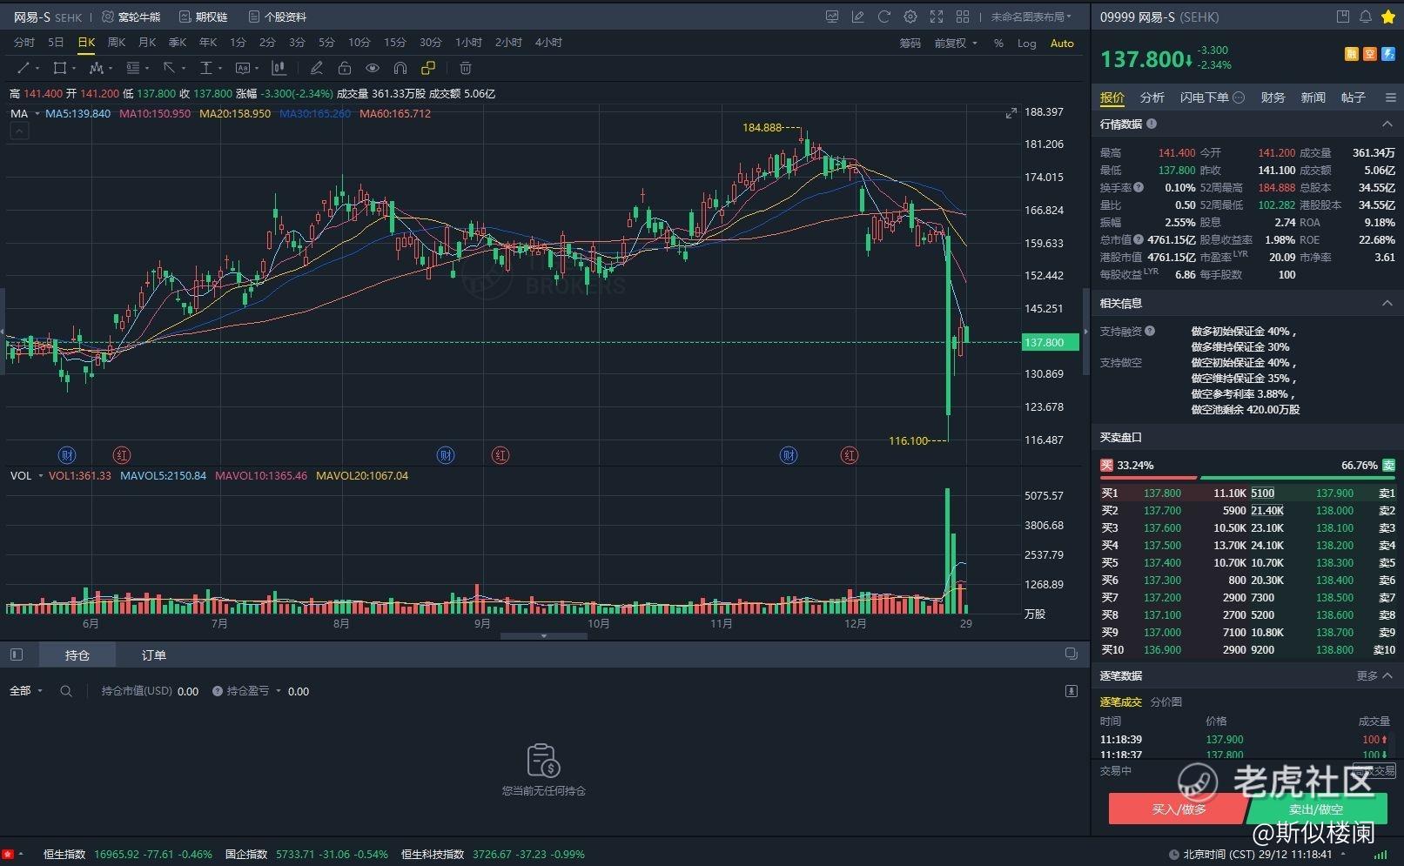1404x866 pixels.
Task: Refresh the chart
Action: [x=884, y=17]
